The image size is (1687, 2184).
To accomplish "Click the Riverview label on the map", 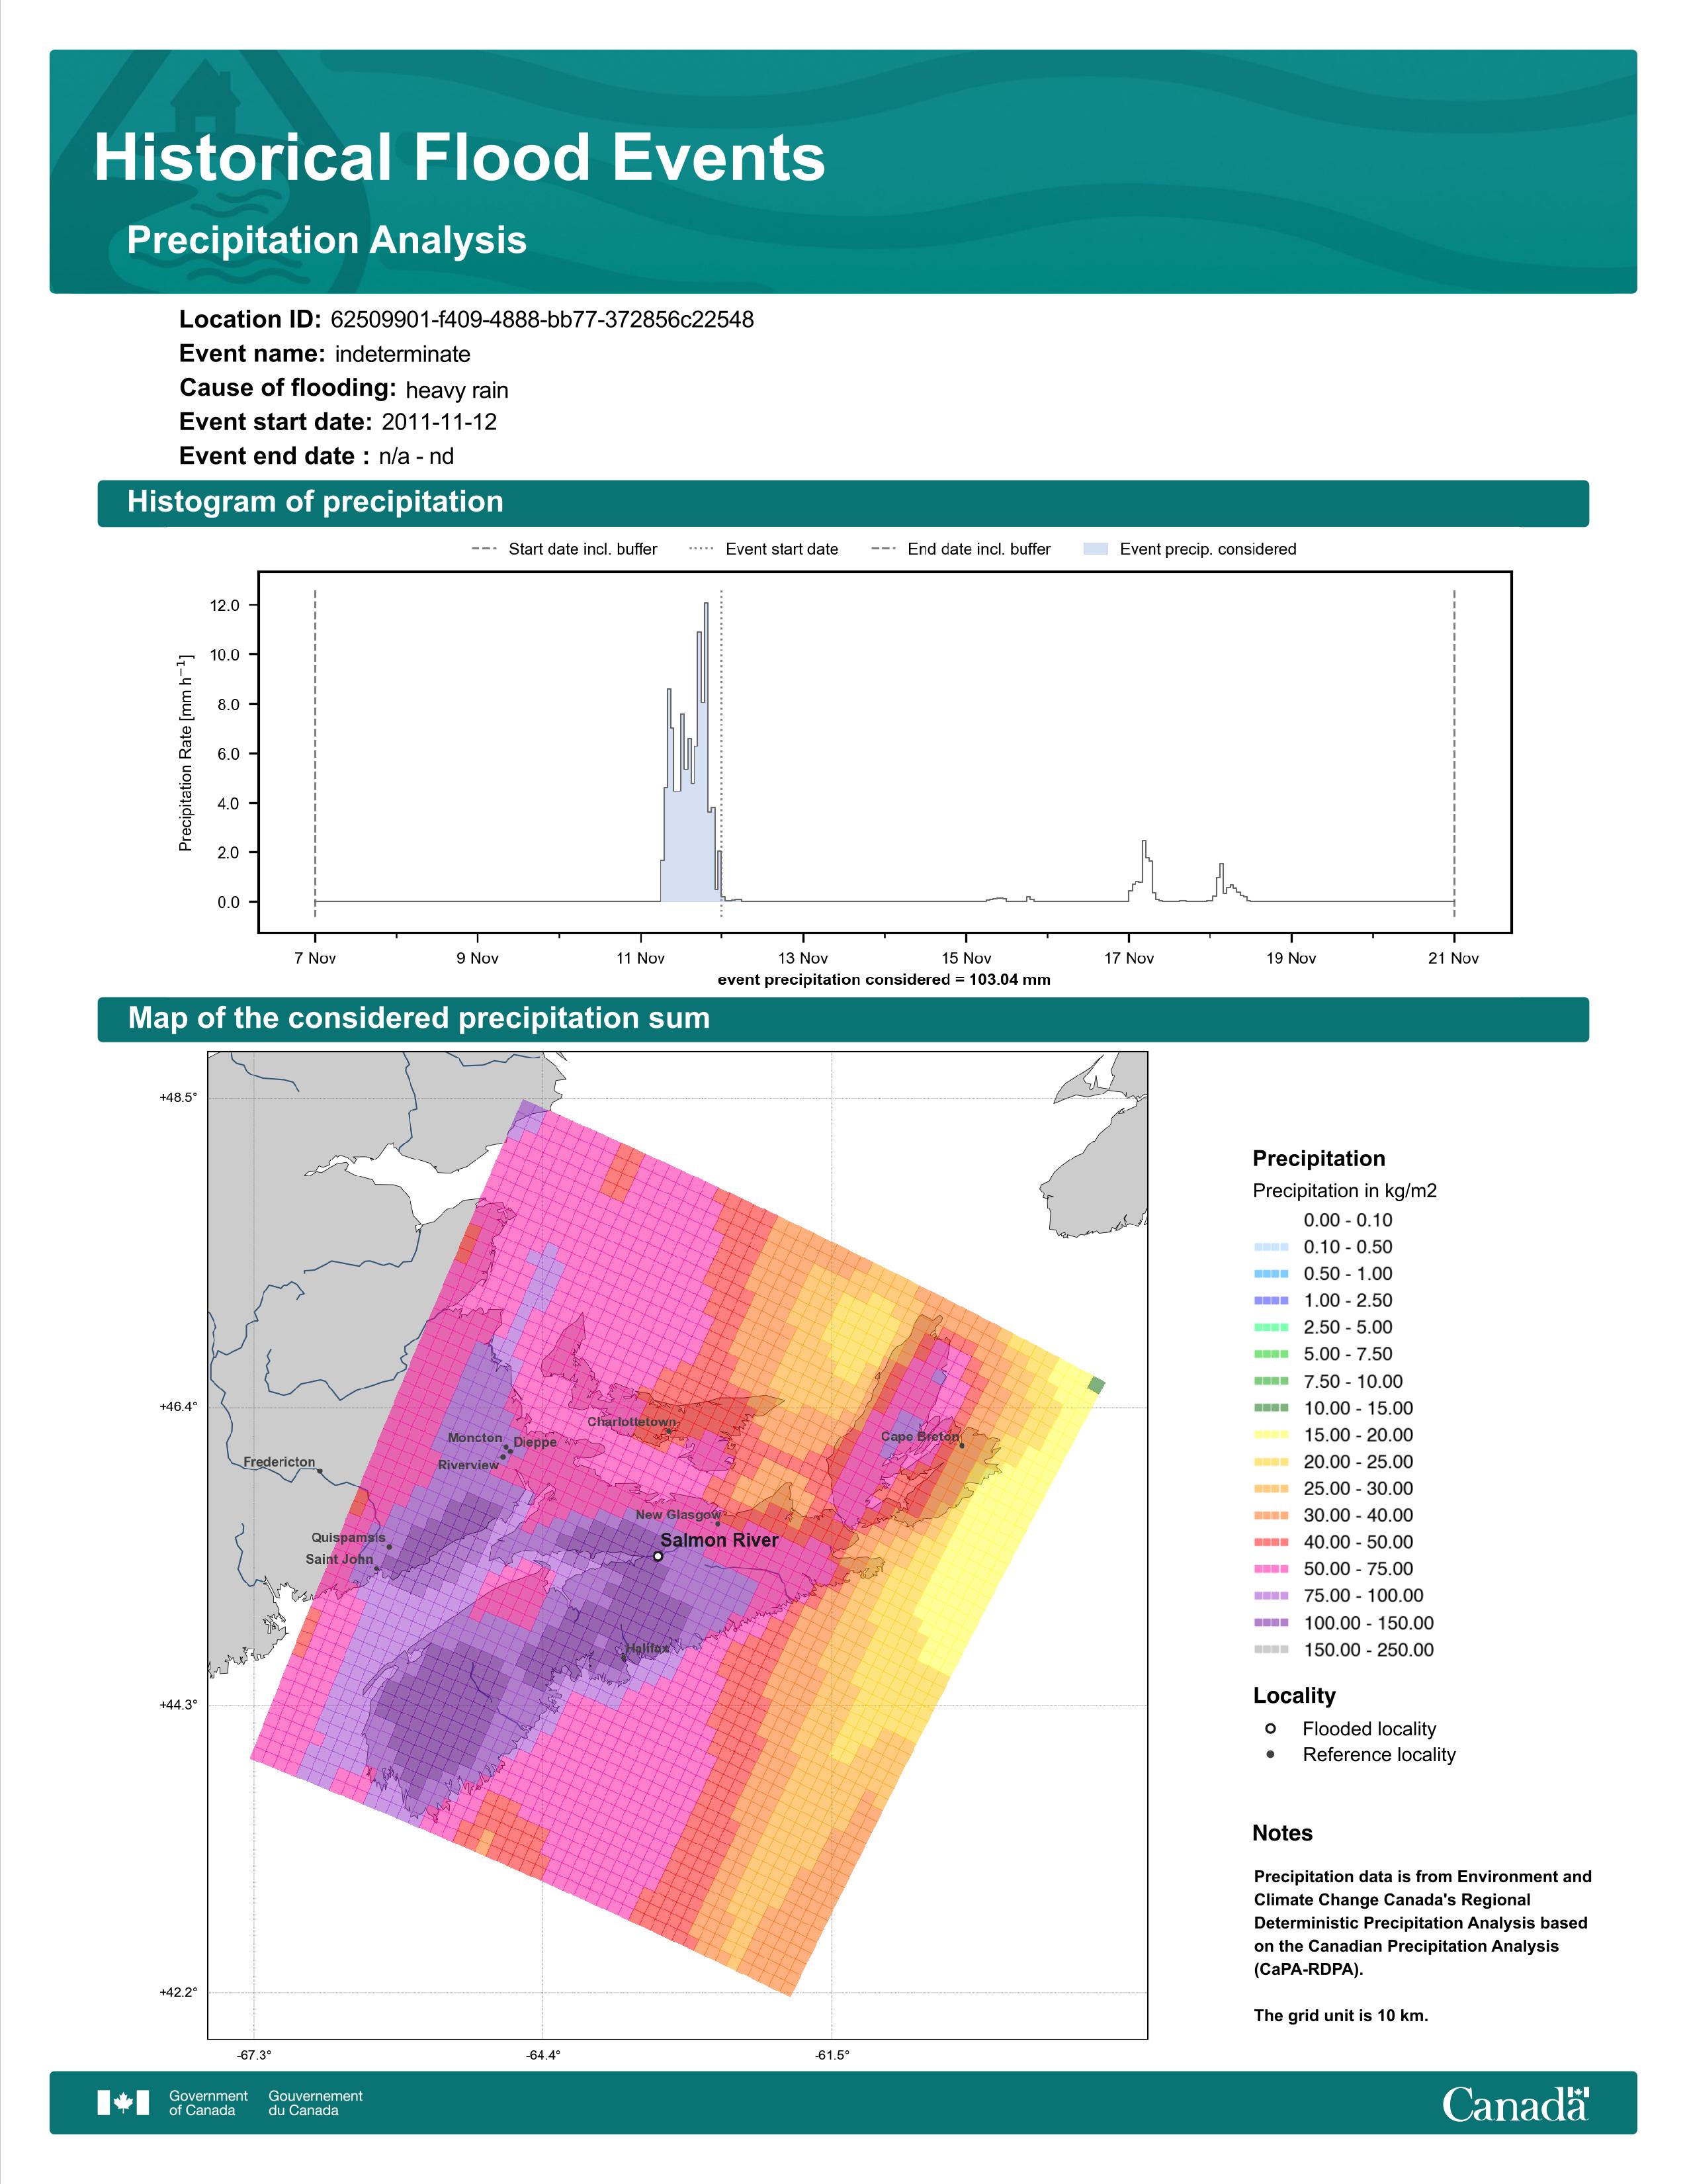I will pyautogui.click(x=468, y=1465).
